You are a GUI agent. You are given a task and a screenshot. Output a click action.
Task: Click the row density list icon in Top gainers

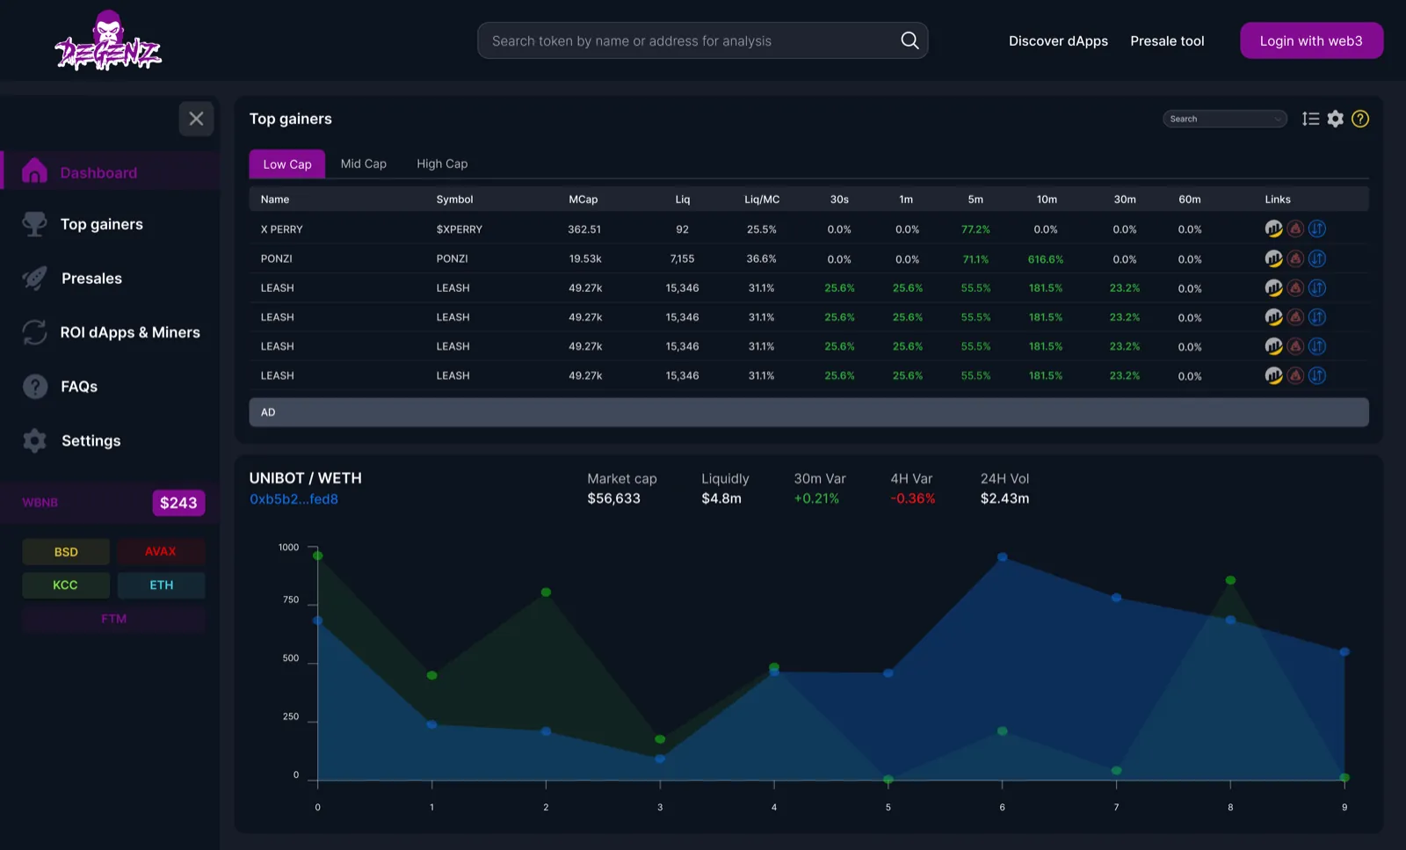click(1310, 119)
